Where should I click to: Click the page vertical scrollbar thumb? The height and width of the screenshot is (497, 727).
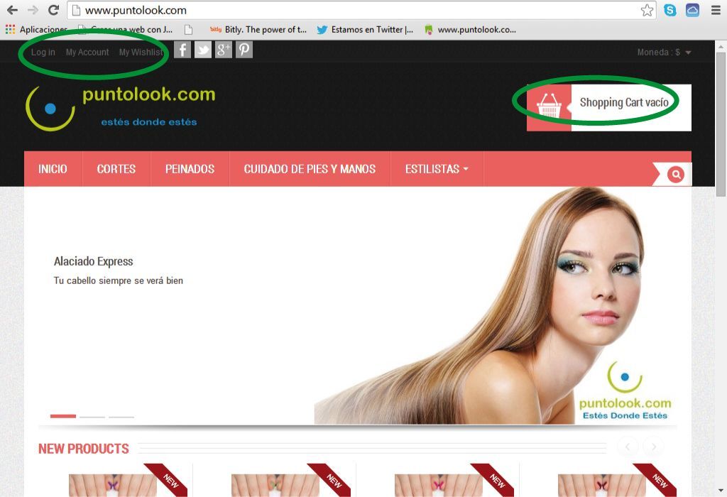[x=721, y=124]
